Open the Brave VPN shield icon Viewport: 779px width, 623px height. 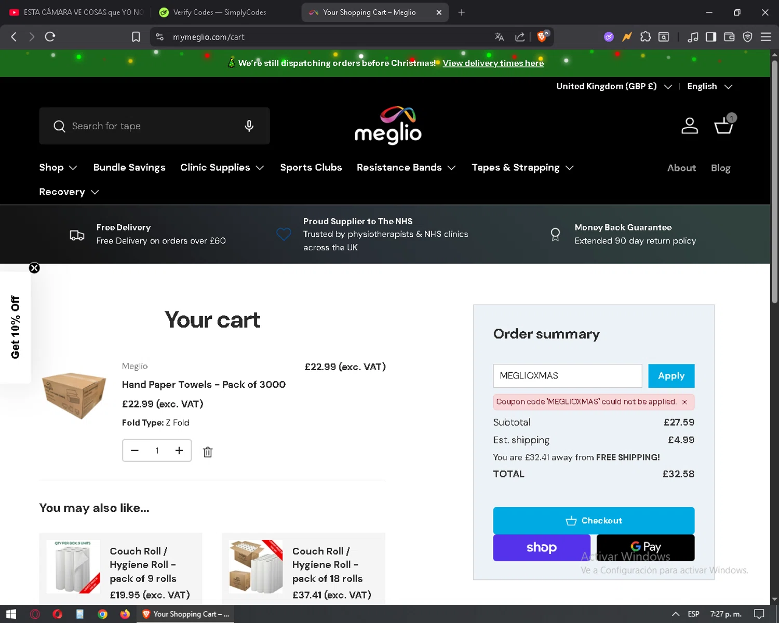point(748,37)
